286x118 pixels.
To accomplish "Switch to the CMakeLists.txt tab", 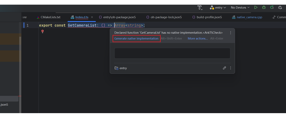I will [x=50, y=17].
